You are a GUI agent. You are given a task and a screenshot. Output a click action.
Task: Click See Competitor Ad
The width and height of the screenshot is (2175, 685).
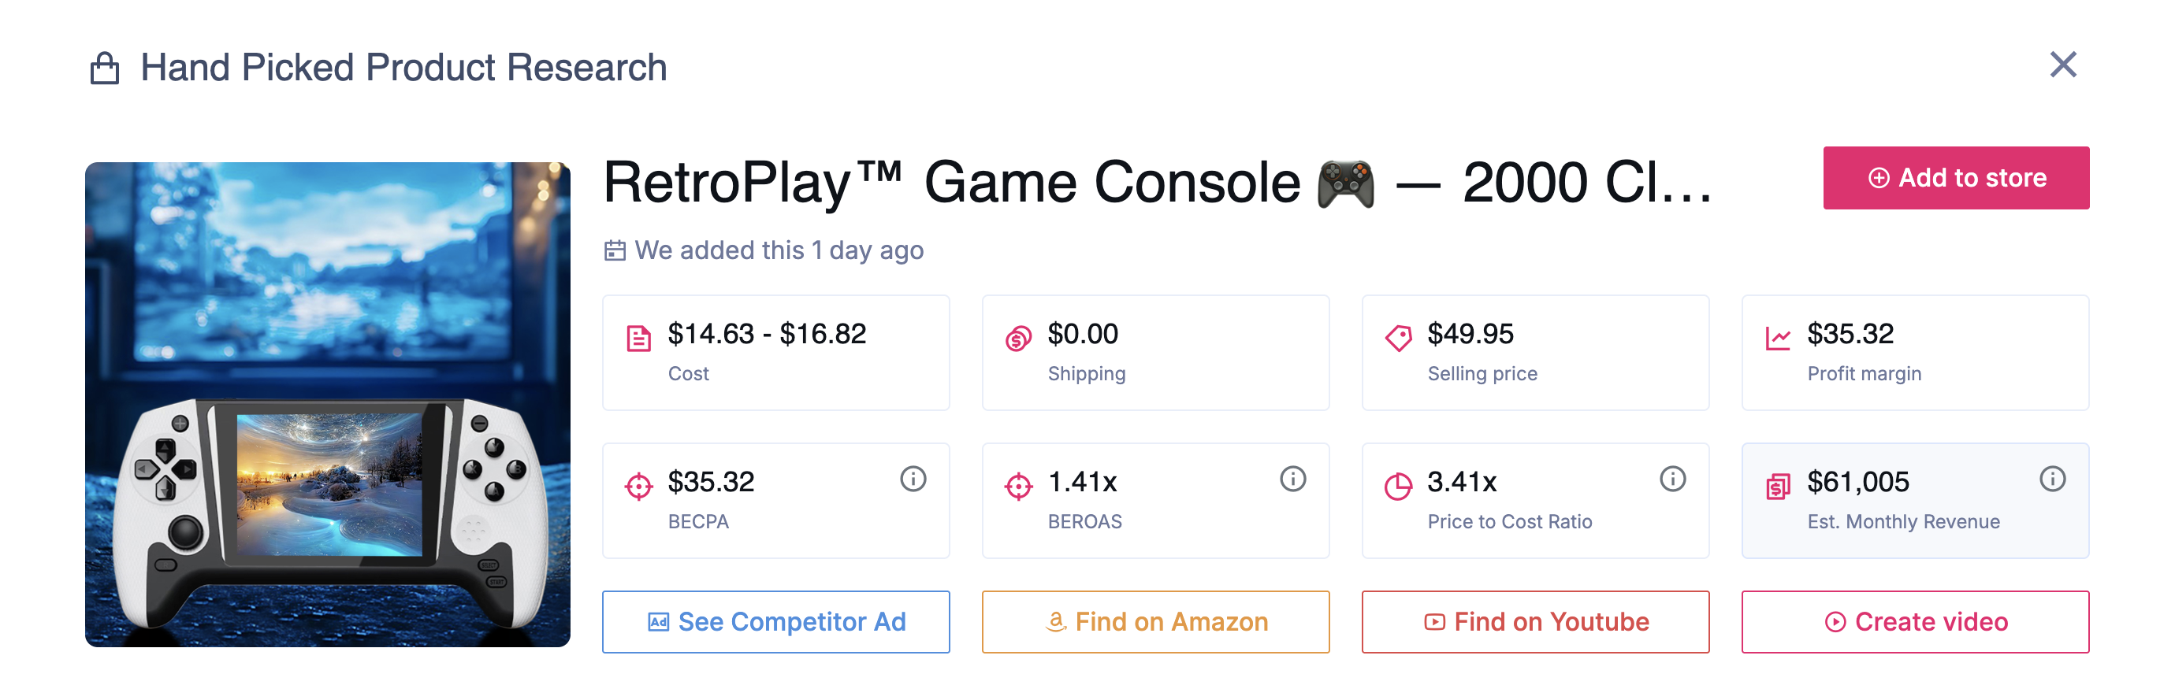(x=775, y=622)
